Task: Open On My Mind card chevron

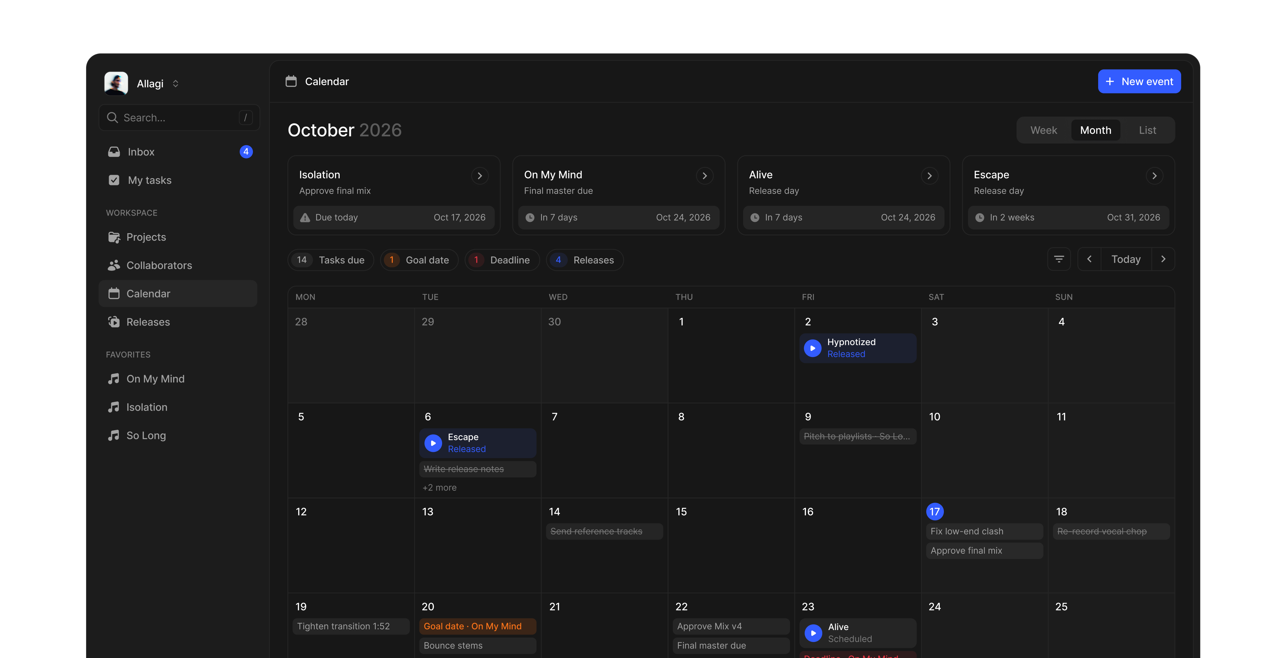Action: (704, 175)
